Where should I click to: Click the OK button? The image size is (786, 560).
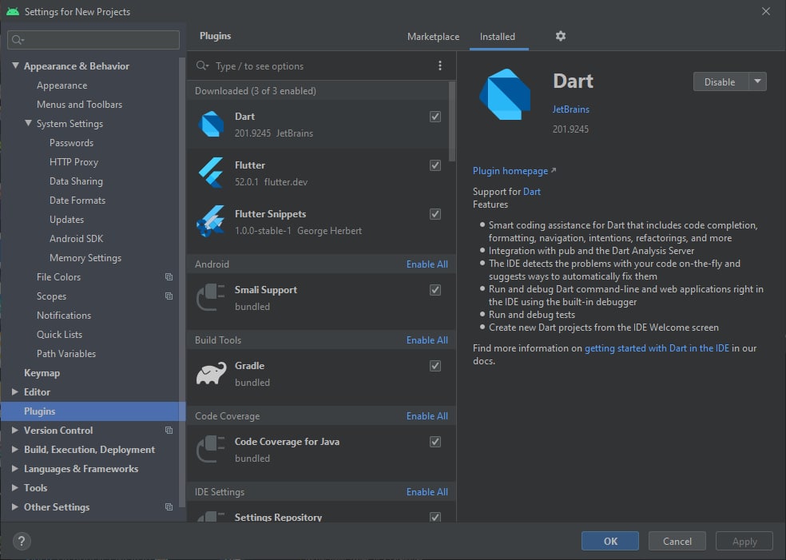click(610, 541)
